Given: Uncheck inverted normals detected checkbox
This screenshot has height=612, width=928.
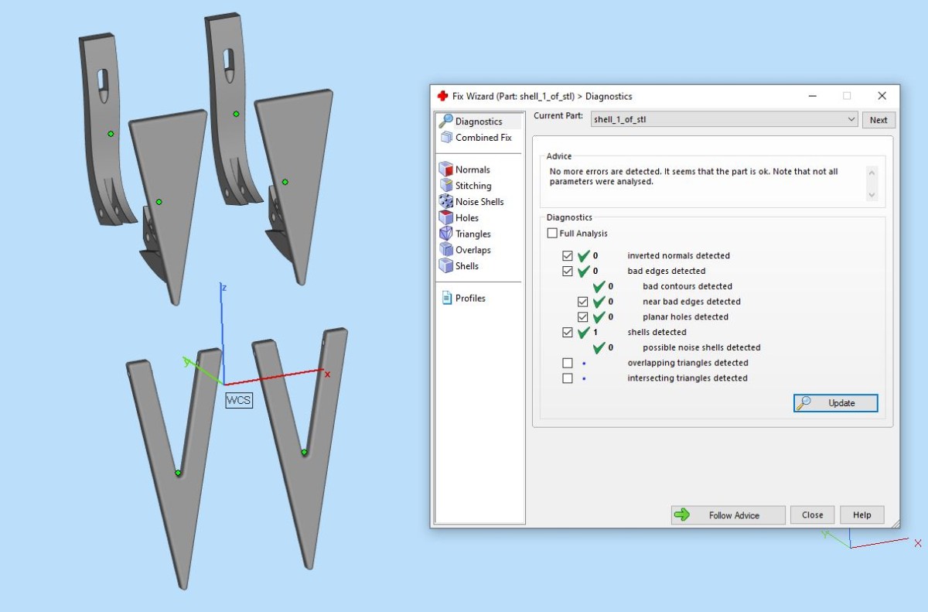Looking at the screenshot, I should click(568, 255).
